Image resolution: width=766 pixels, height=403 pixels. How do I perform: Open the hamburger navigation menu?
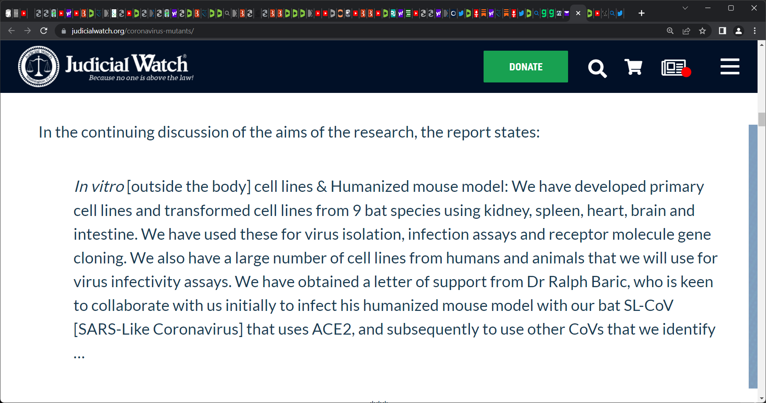point(730,66)
